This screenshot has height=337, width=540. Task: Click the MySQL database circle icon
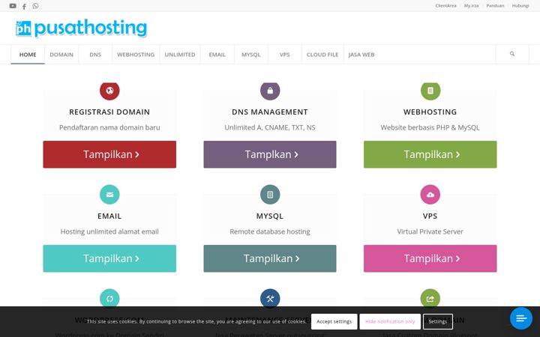(270, 195)
